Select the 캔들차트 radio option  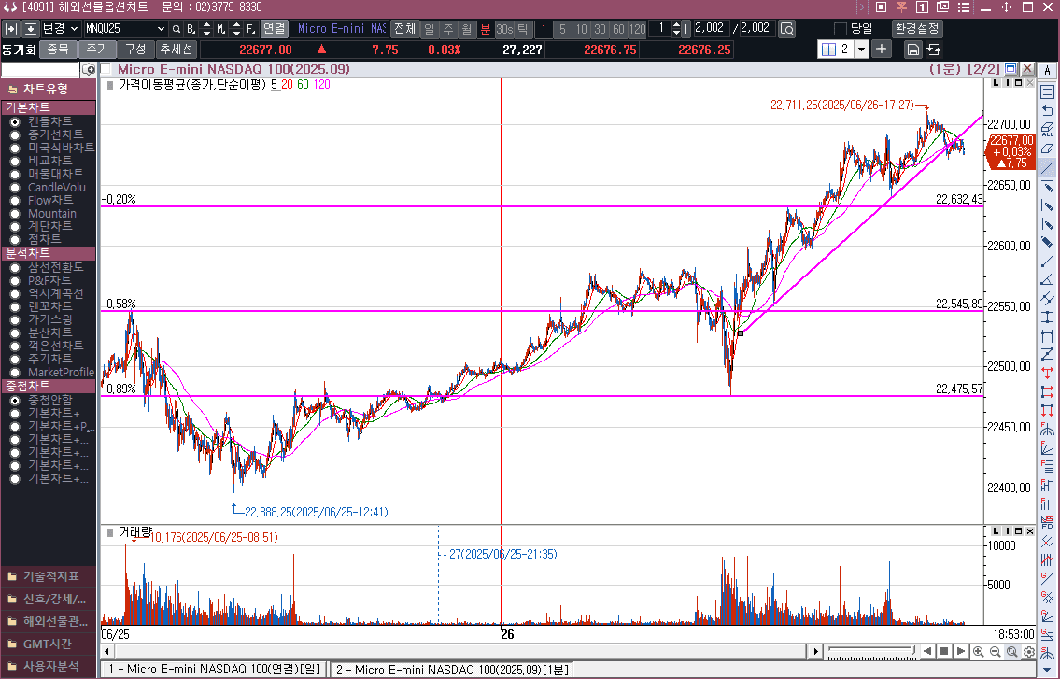pyautogui.click(x=14, y=122)
